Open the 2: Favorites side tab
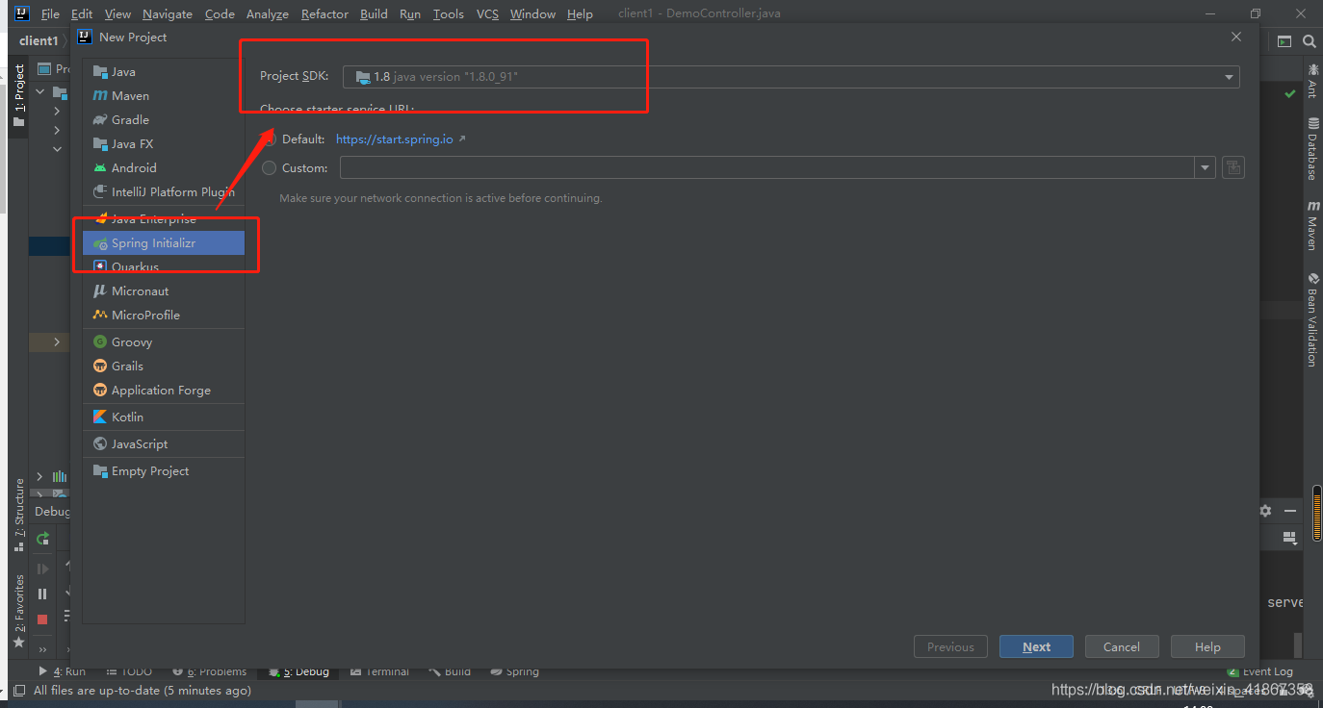The width and height of the screenshot is (1323, 708). [19, 611]
